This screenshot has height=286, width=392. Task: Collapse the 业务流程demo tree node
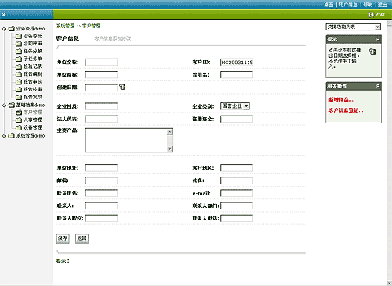pyautogui.click(x=4, y=29)
